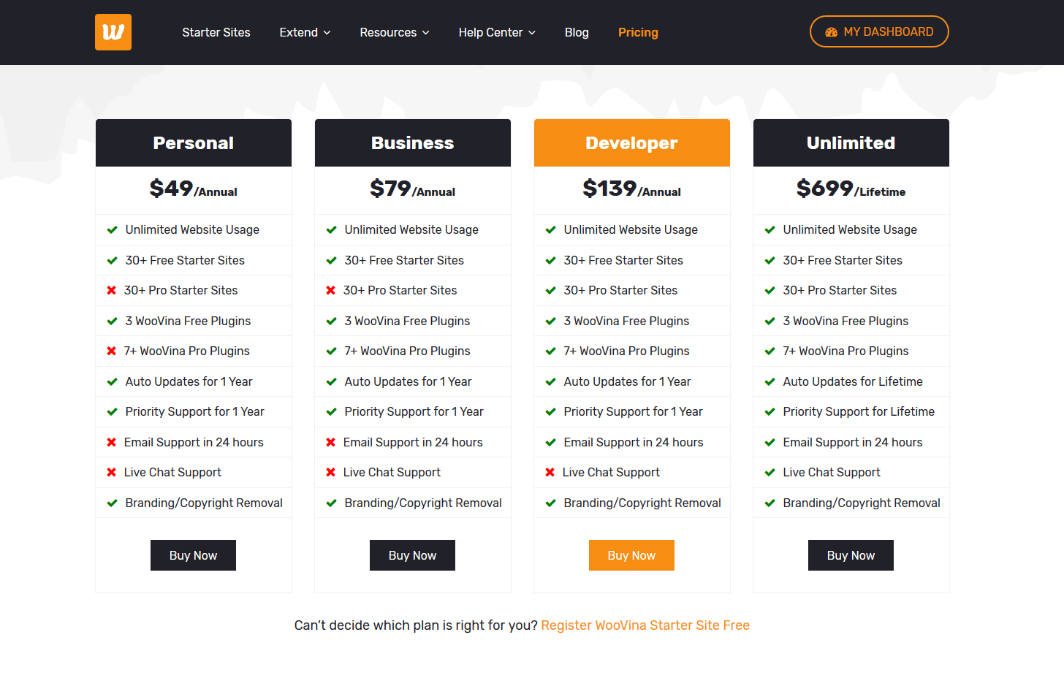Open the Resources dropdown menu
Screen dimensions: 1064x689
[x=395, y=32]
